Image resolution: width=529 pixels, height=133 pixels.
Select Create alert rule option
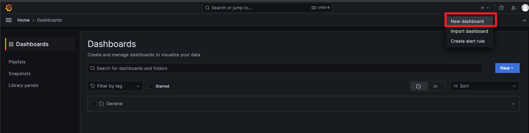click(467, 41)
